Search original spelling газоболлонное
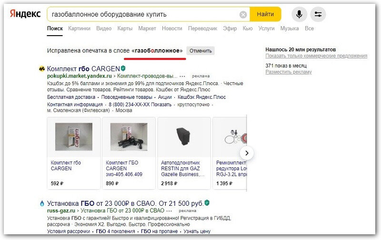This screenshot has width=381, height=240. pos(157,51)
